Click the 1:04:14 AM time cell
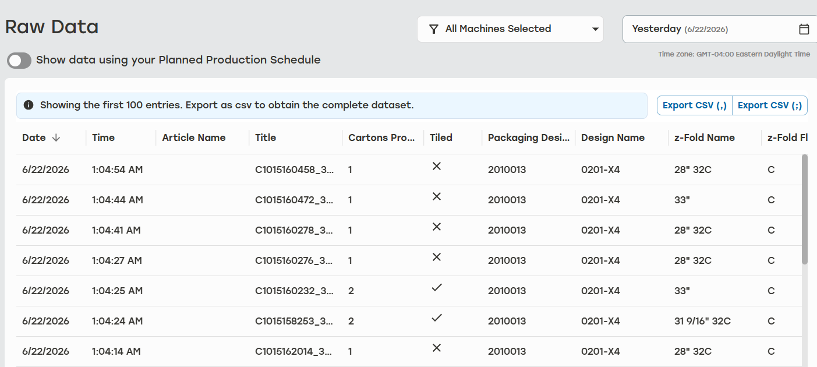 (x=116, y=351)
